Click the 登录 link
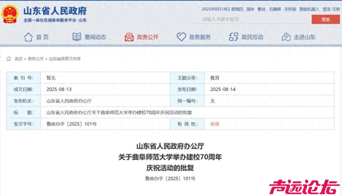The image size is (342, 196). (327, 9)
